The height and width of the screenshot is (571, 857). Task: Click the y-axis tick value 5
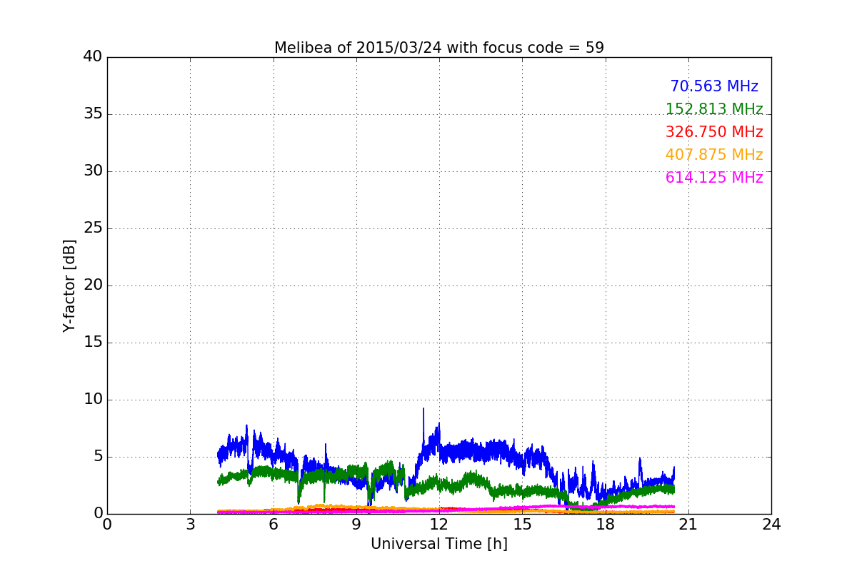(98, 457)
